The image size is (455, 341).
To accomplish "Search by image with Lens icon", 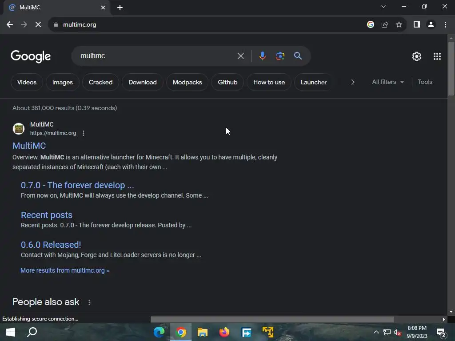I will pyautogui.click(x=280, y=56).
